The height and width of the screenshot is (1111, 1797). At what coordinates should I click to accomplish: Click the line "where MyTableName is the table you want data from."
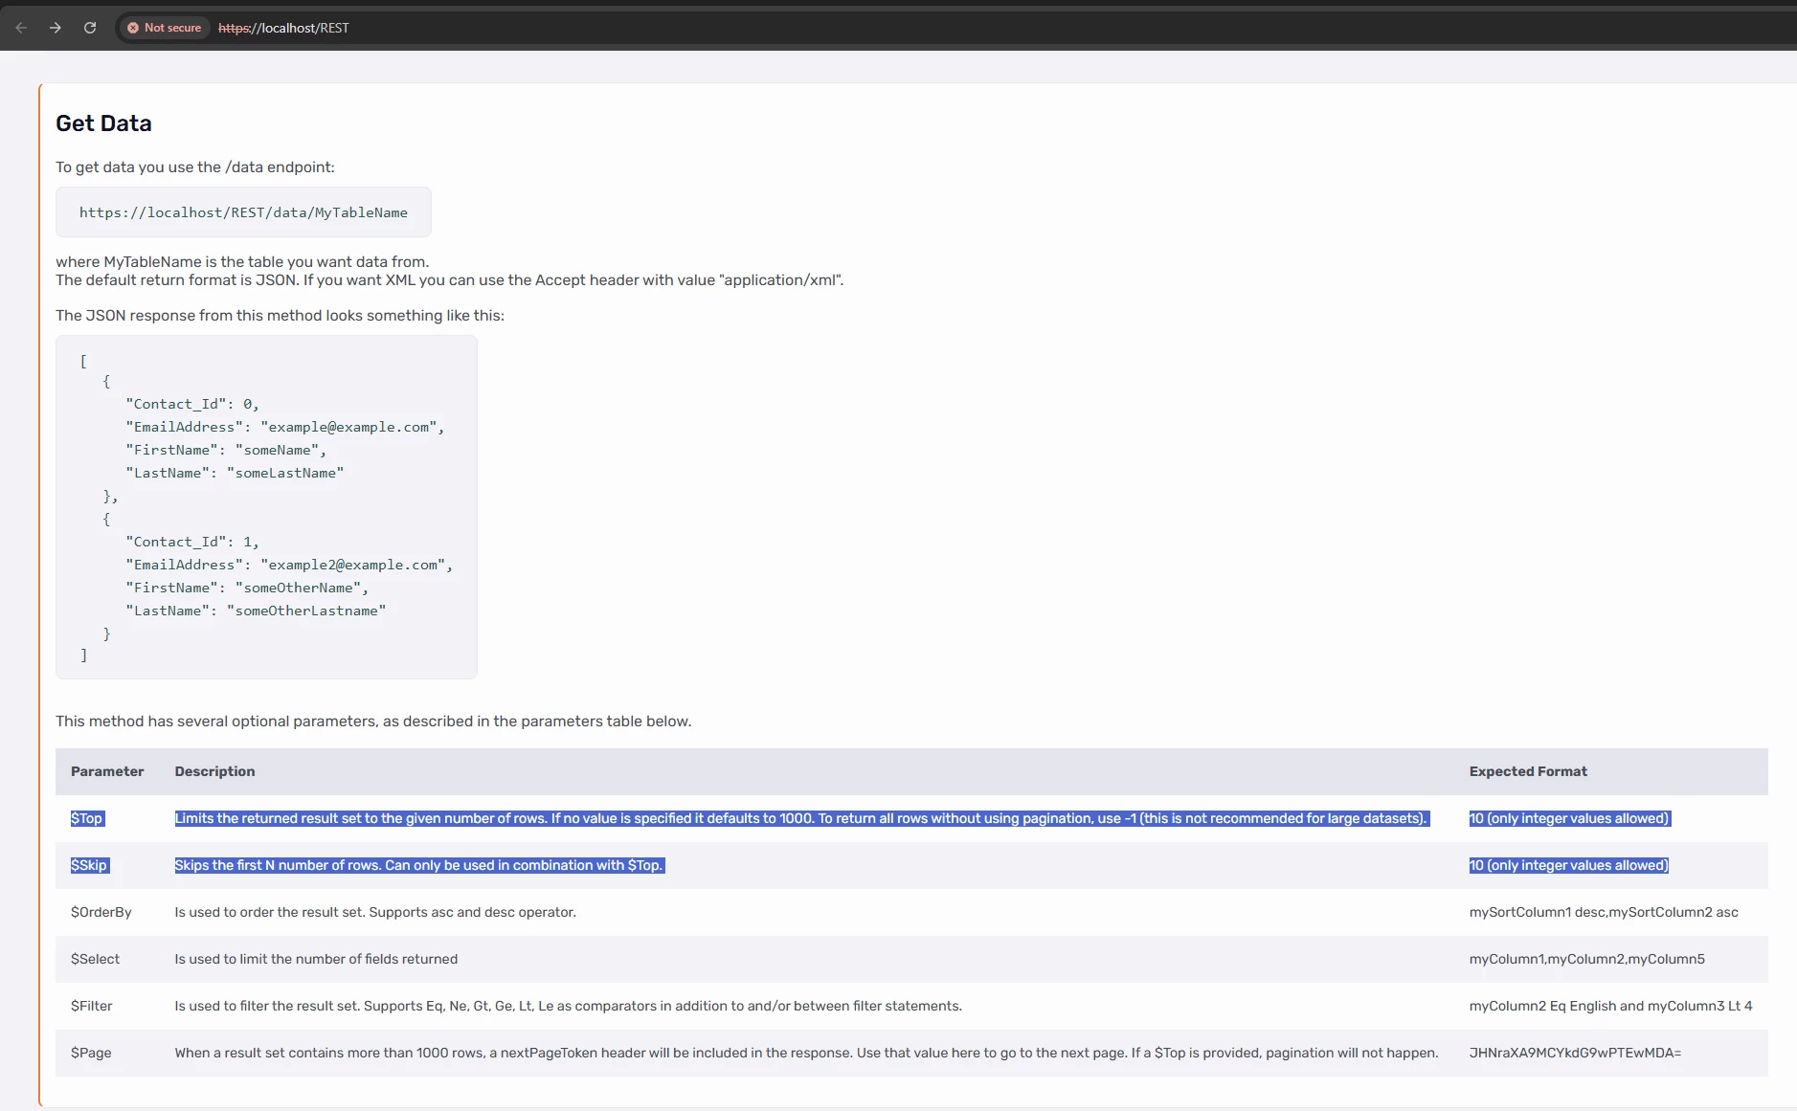[242, 262]
